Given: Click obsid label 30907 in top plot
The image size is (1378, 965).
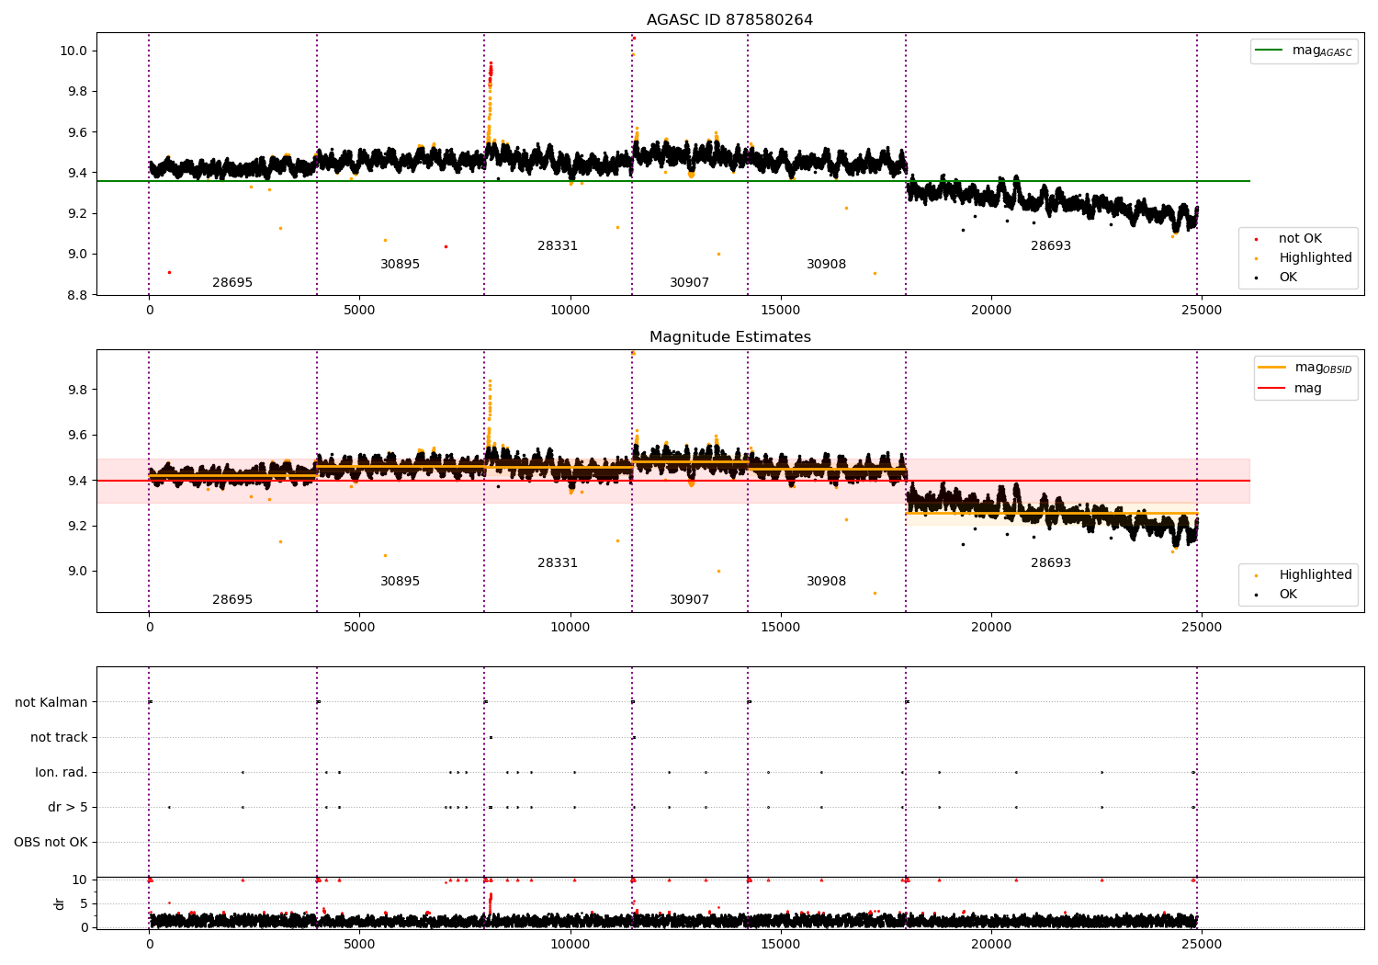Looking at the screenshot, I should 689,283.
